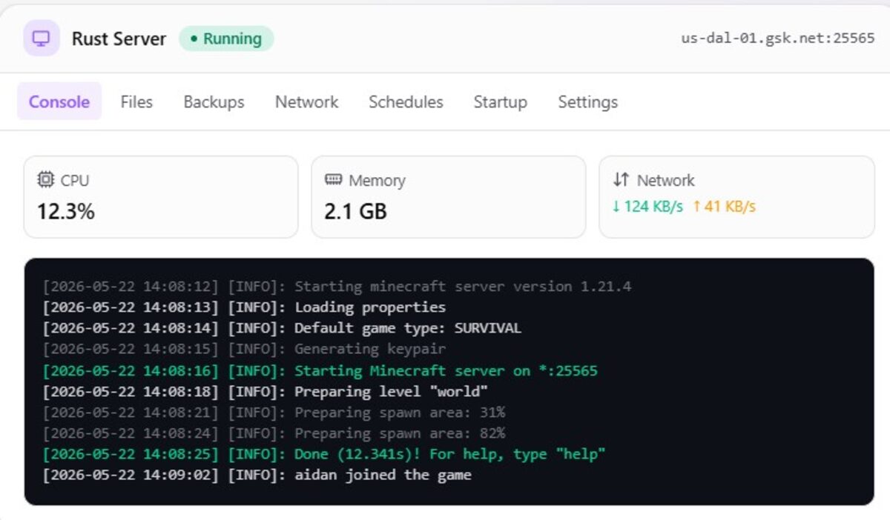Click the 124 KB/s download rate
The image size is (890, 520).
tap(647, 207)
